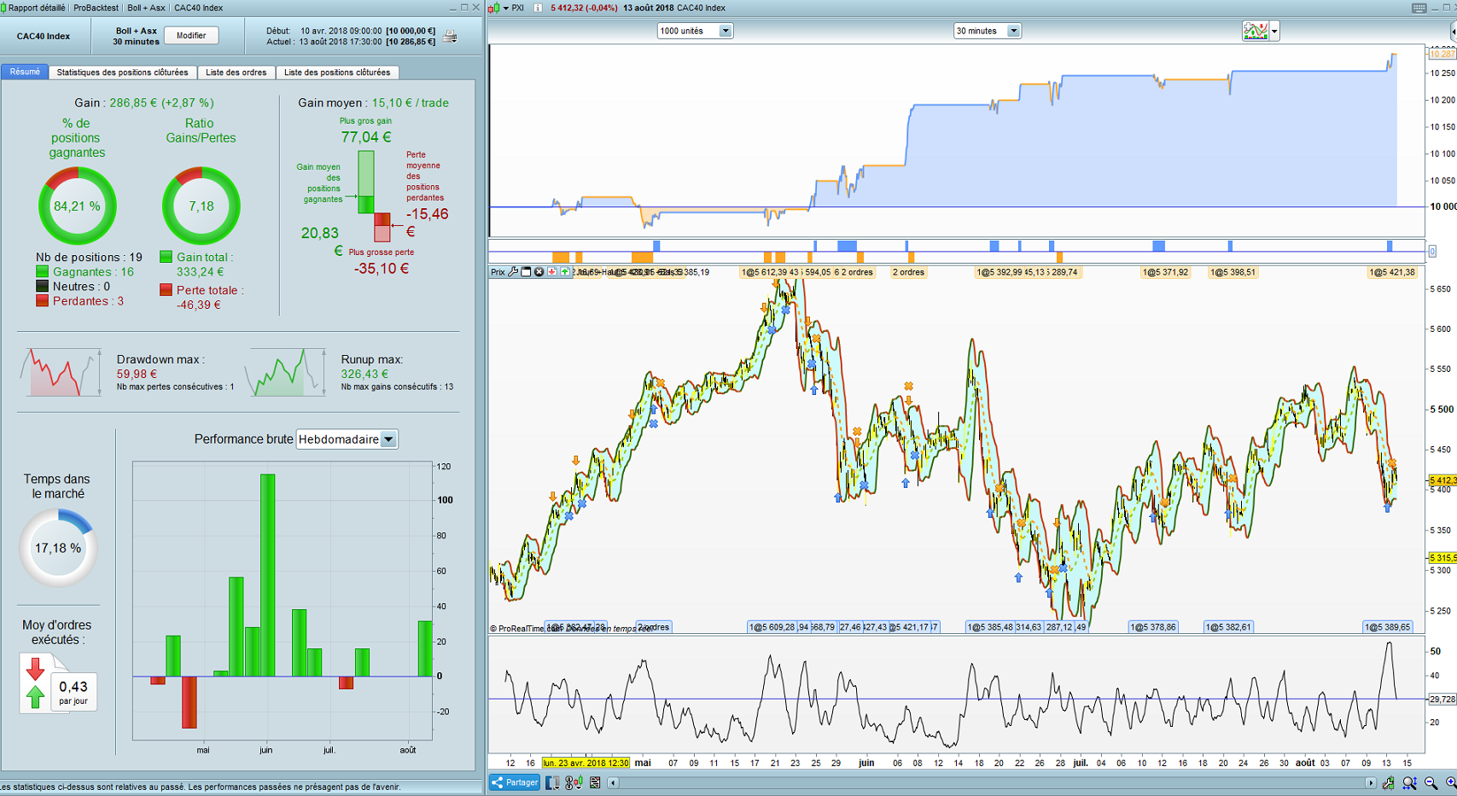
Task: Click the candlestick chart style icon
Action: click(x=494, y=8)
